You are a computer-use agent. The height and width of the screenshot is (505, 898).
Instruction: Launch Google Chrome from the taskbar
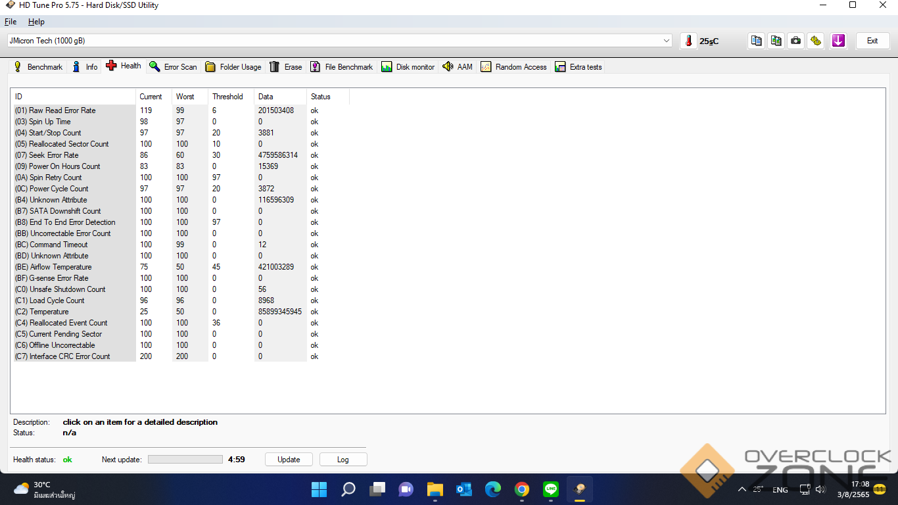(522, 489)
